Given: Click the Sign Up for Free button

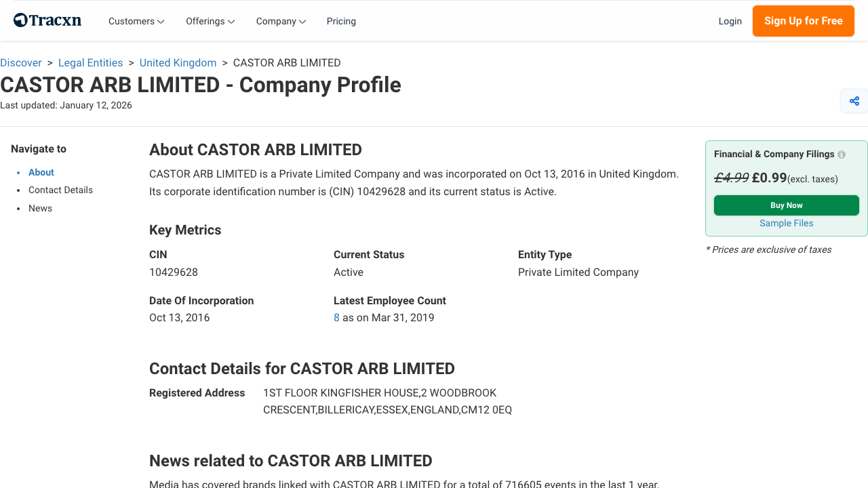Looking at the screenshot, I should [803, 21].
